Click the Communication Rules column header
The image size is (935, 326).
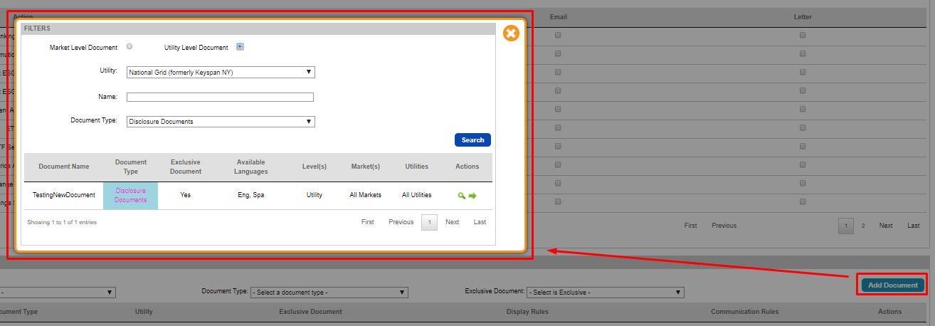point(745,312)
